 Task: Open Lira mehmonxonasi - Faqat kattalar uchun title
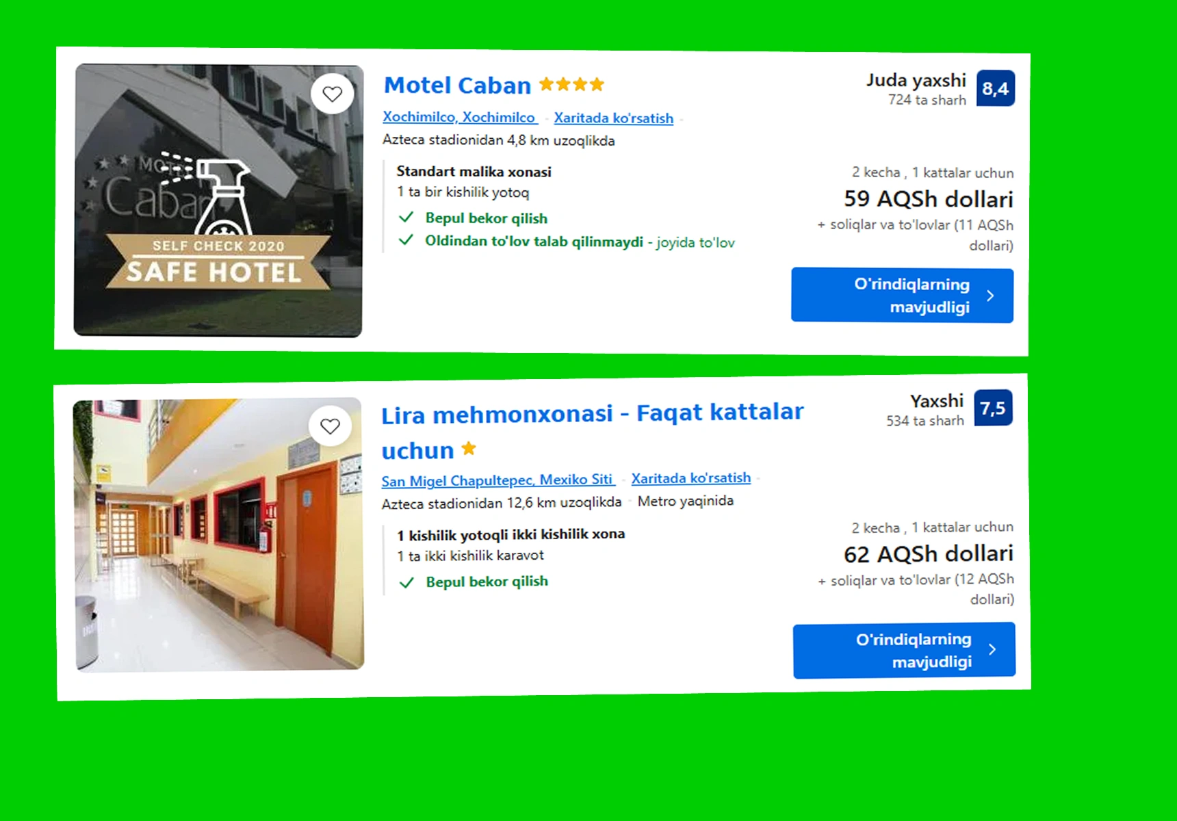[x=593, y=432]
